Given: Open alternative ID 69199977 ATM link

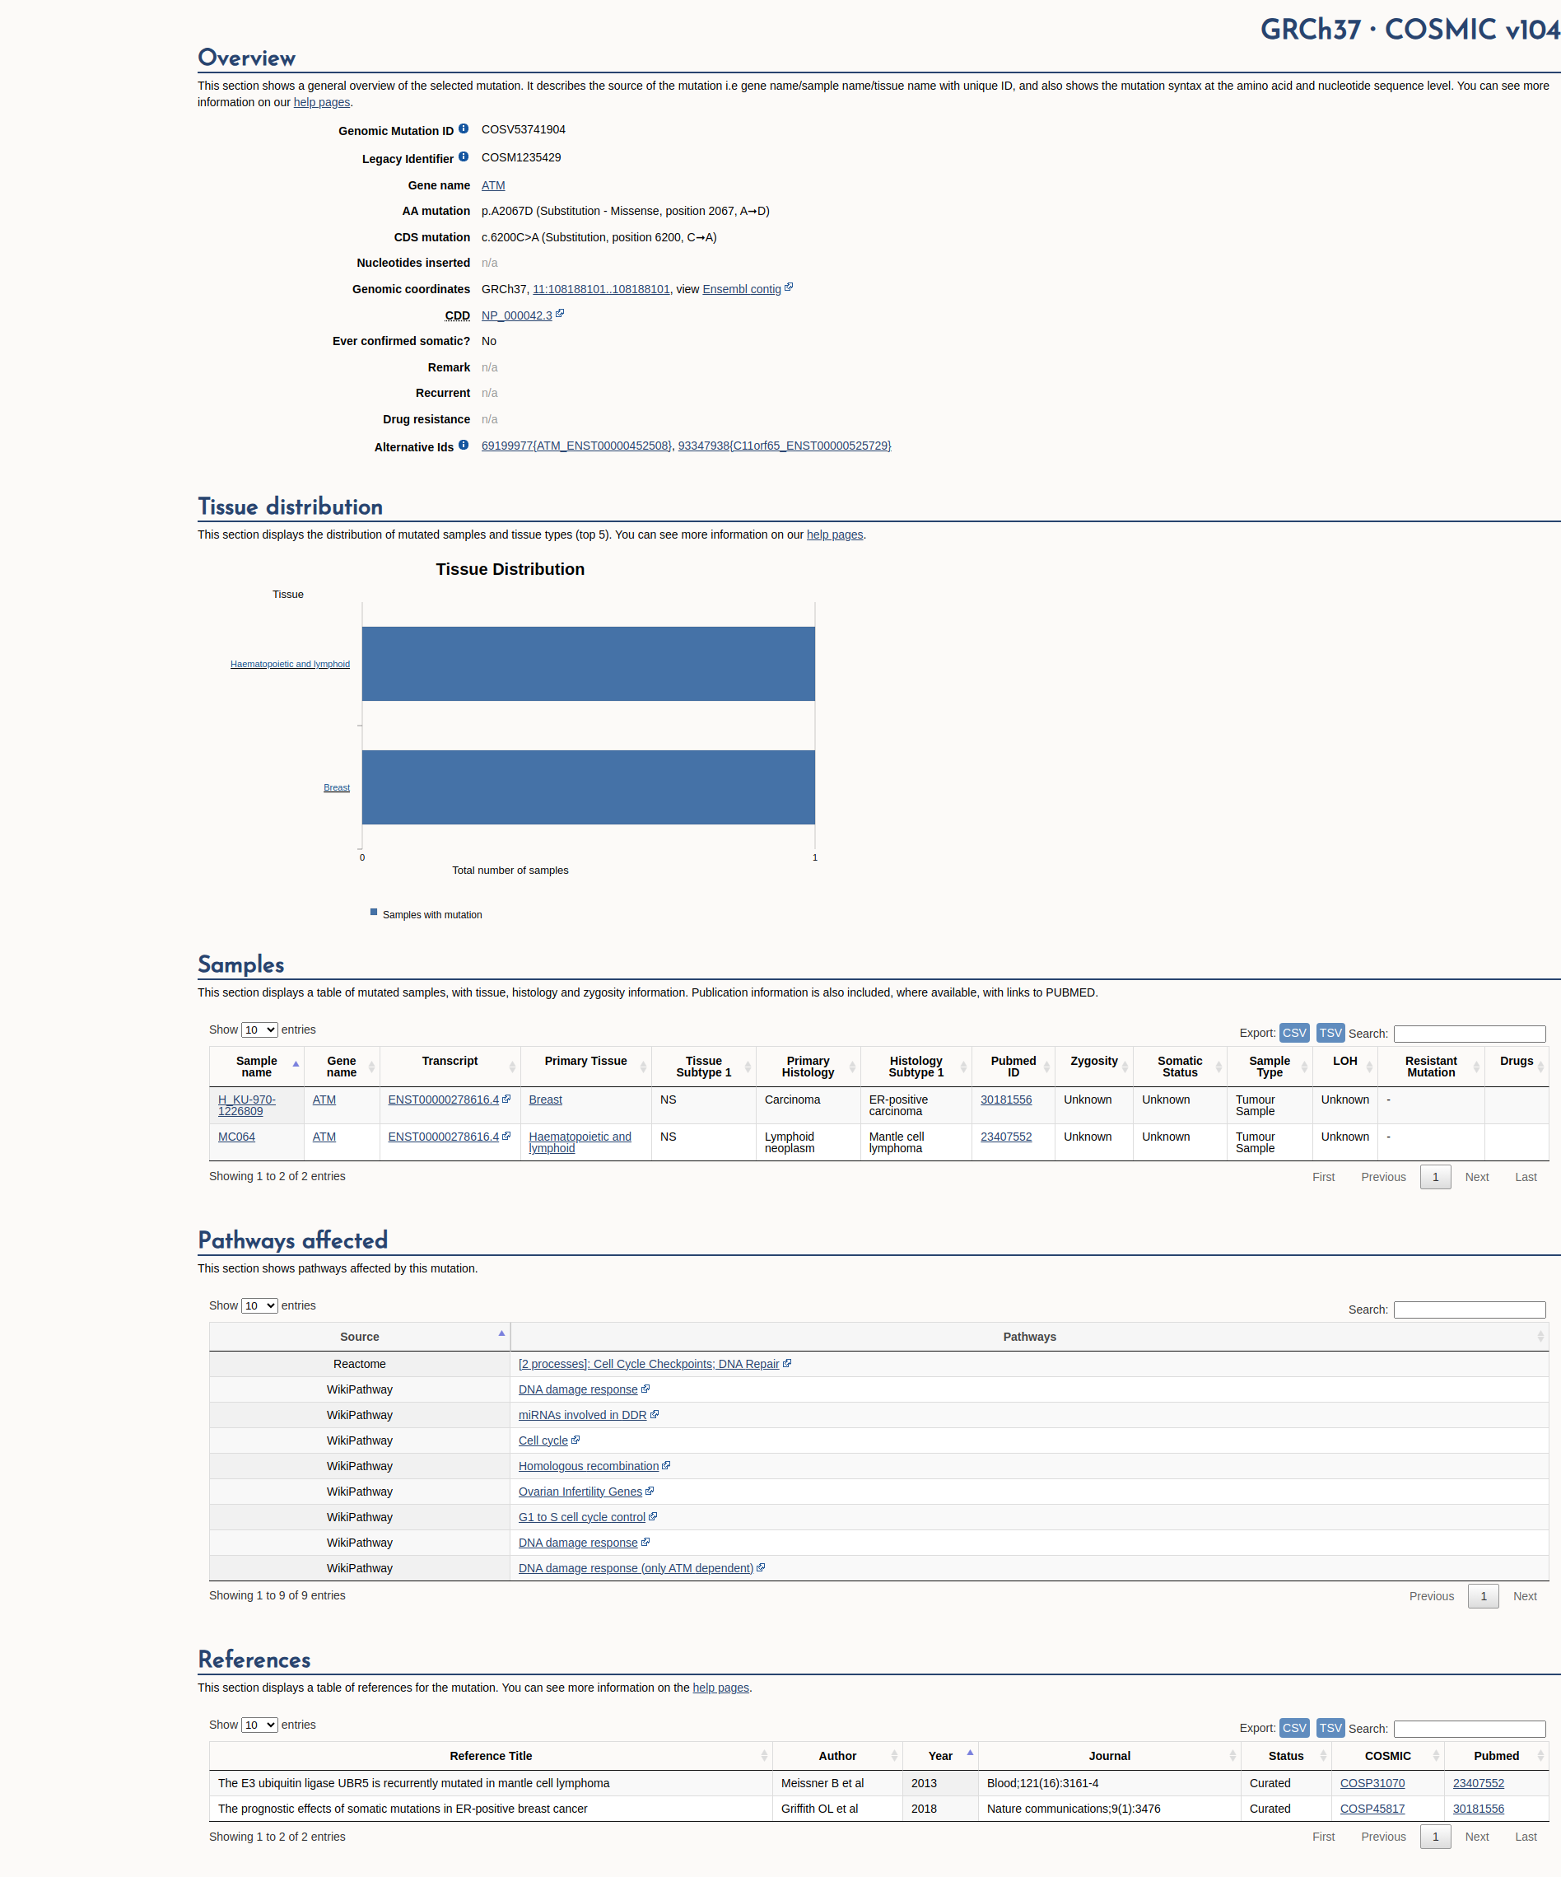Looking at the screenshot, I should click(x=576, y=445).
